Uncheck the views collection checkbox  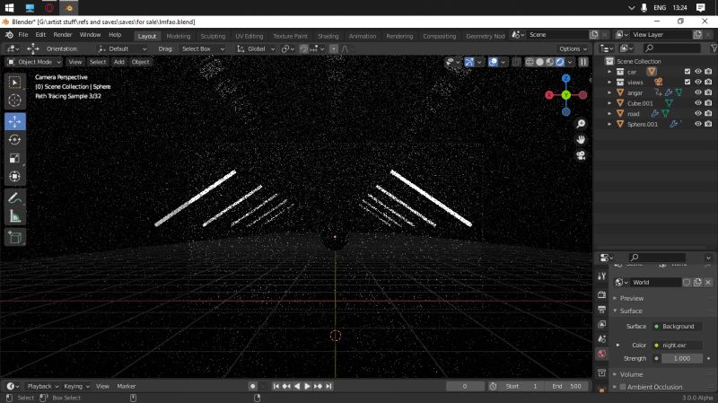tap(687, 82)
